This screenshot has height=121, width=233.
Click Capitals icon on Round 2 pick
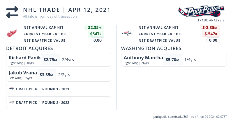12,102
